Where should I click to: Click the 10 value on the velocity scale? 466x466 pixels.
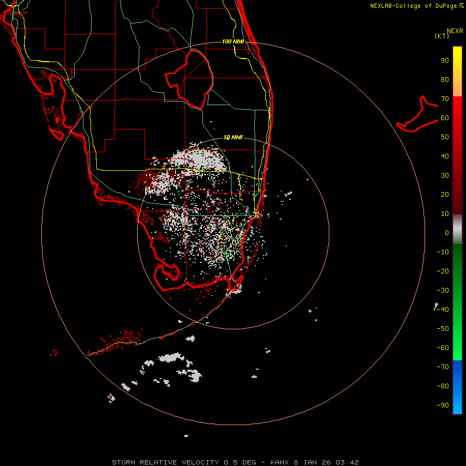pos(445,214)
